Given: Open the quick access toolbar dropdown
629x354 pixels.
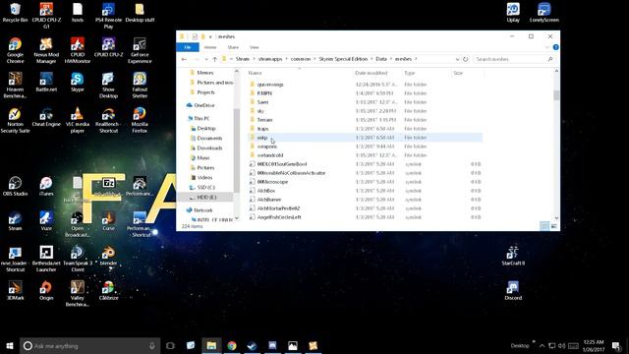Looking at the screenshot, I should click(210, 36).
